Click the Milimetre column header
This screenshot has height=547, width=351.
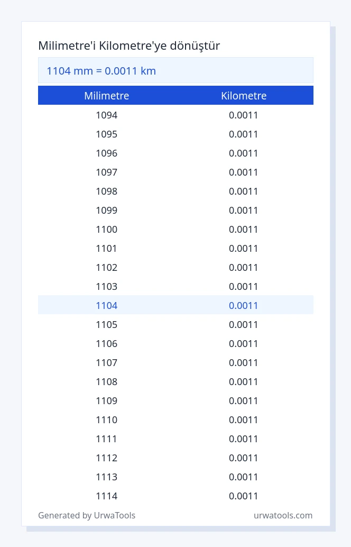pos(107,96)
